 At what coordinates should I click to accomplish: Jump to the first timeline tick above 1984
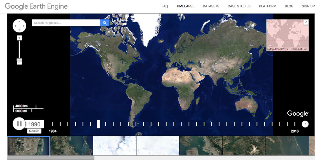(x=52, y=124)
